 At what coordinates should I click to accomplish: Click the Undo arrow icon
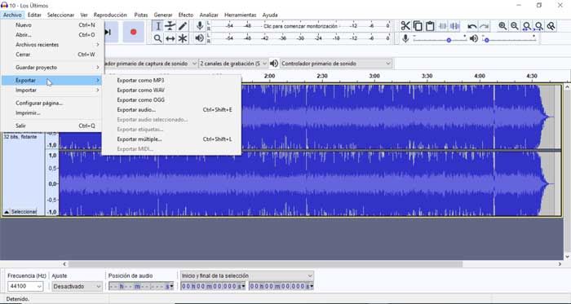pos(472,26)
